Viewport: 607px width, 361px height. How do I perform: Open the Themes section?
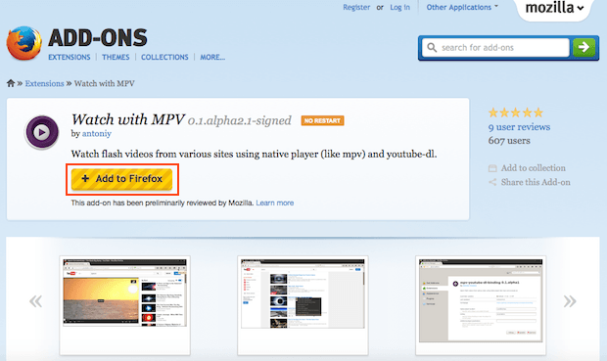(116, 58)
